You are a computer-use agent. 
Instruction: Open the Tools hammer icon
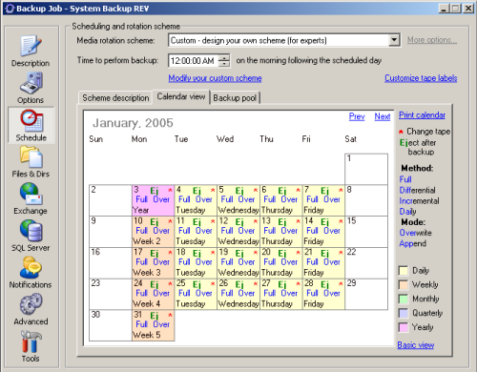(31, 341)
